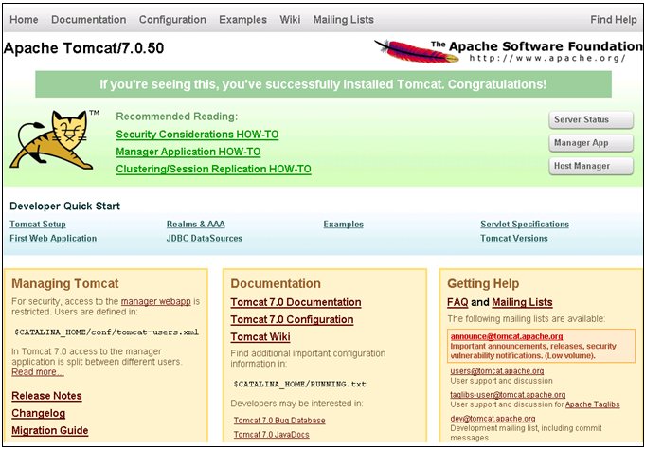This screenshot has width=645, height=449.
Task: Open the Servlet Specifications link
Action: [x=525, y=224]
